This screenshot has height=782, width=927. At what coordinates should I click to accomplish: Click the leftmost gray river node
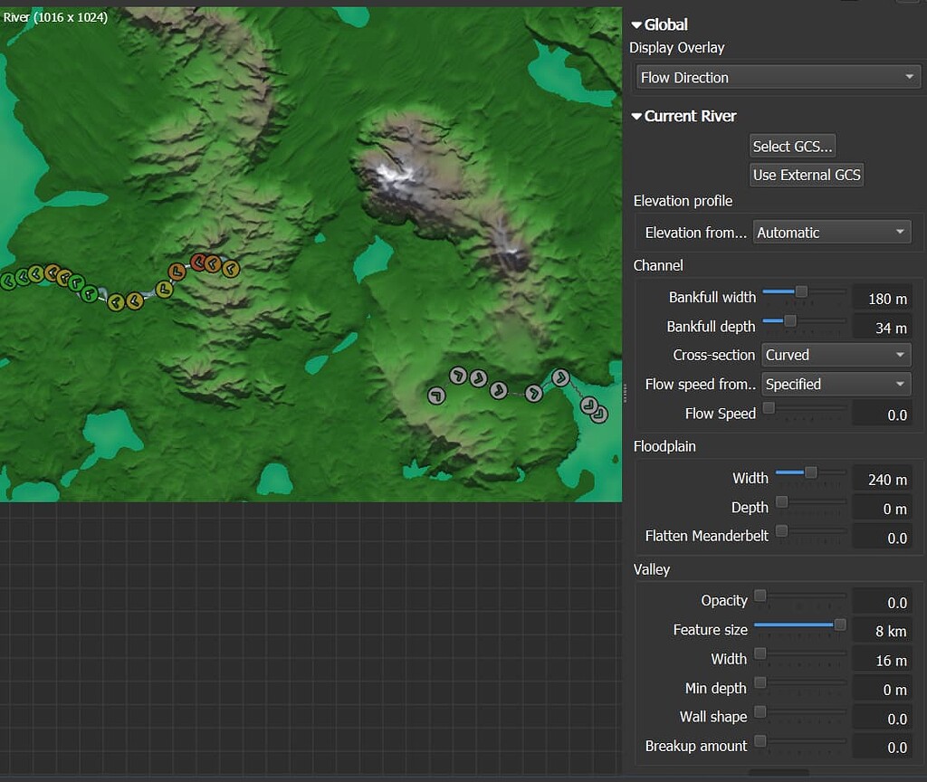(x=436, y=396)
